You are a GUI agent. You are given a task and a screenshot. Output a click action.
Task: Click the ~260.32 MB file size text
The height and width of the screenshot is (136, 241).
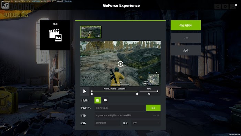[121, 89]
